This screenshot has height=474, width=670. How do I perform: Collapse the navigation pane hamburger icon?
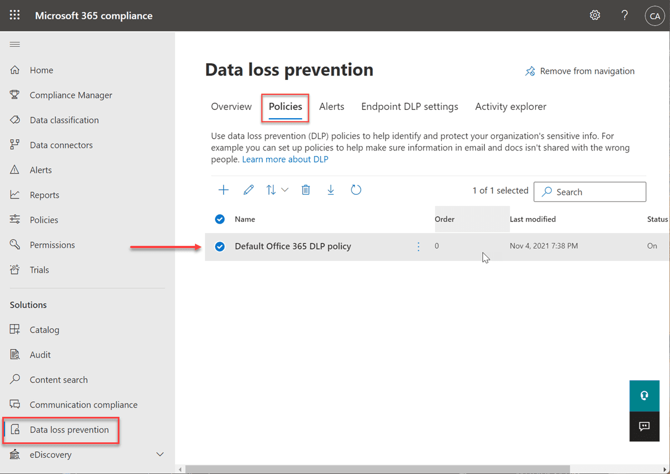coord(15,44)
